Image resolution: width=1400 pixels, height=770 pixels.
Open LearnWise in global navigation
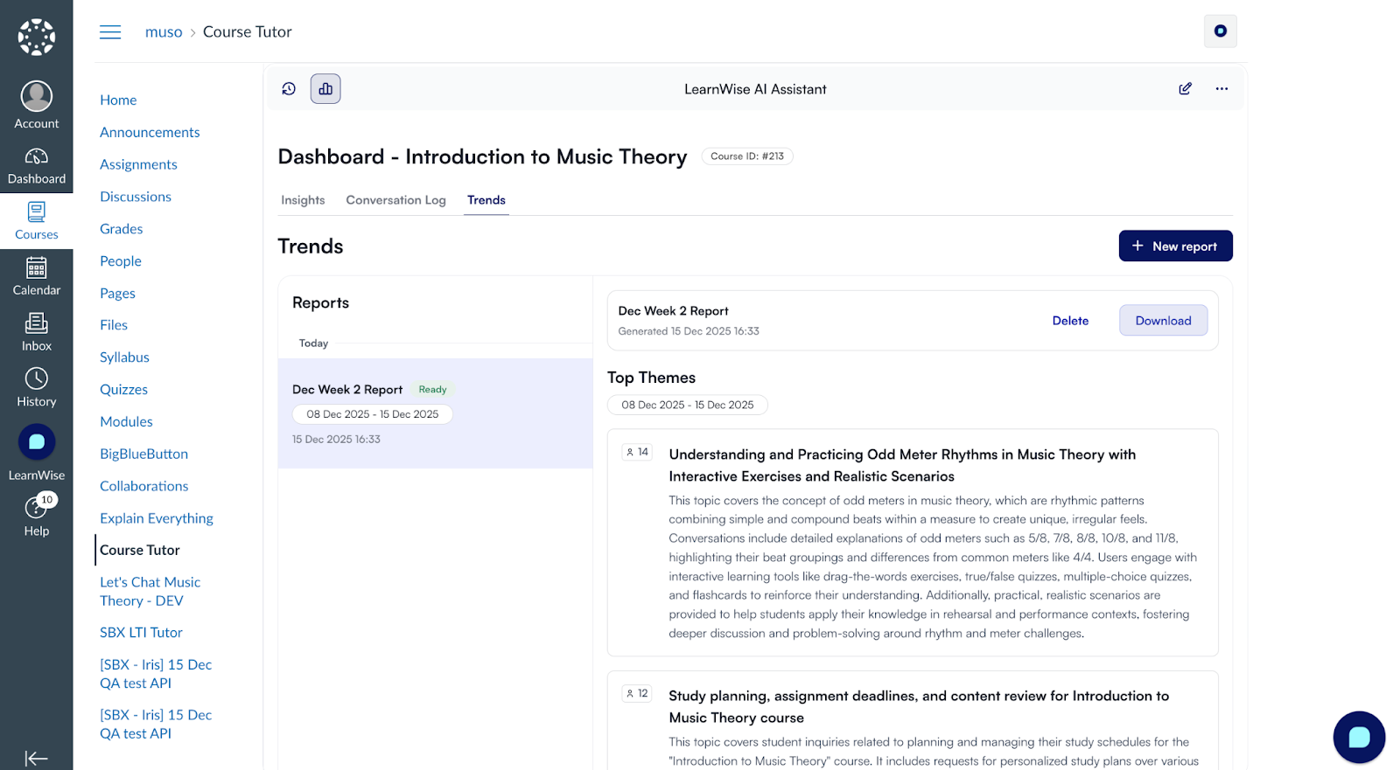pyautogui.click(x=37, y=453)
